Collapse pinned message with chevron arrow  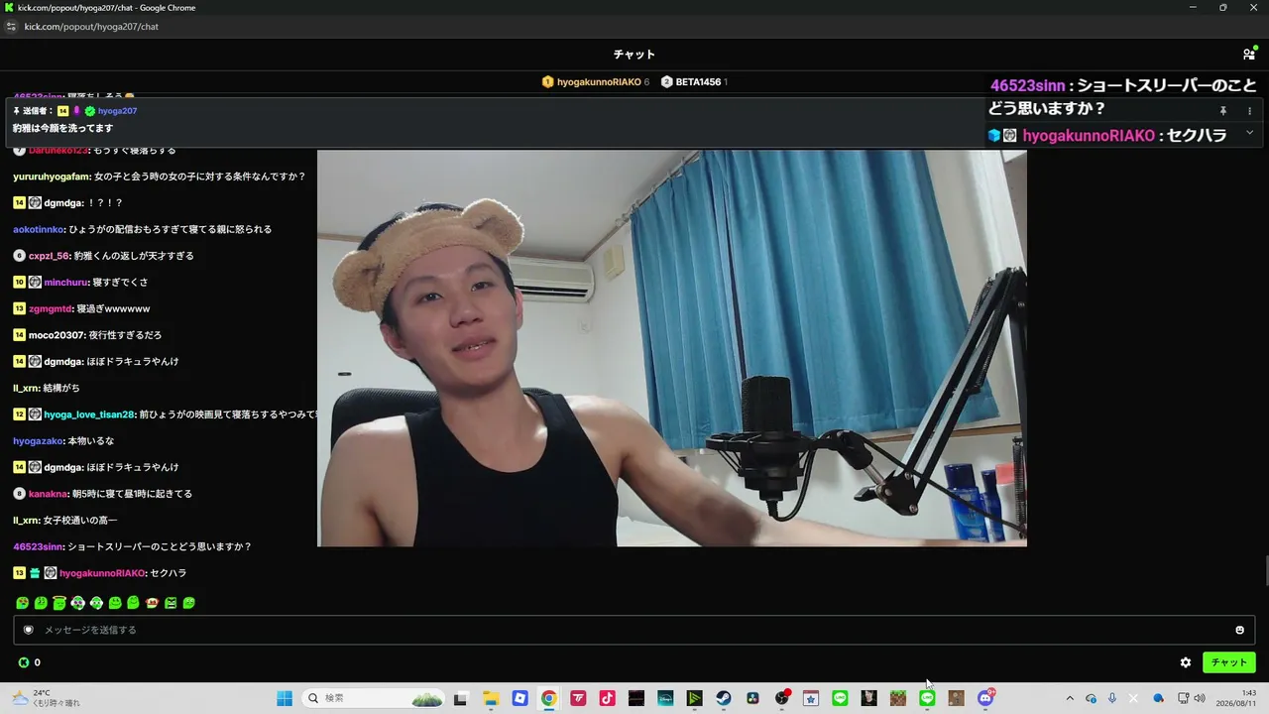[1249, 132]
